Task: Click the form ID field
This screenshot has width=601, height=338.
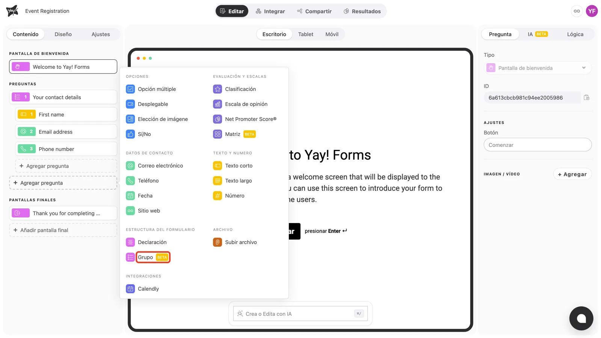Action: [532, 98]
